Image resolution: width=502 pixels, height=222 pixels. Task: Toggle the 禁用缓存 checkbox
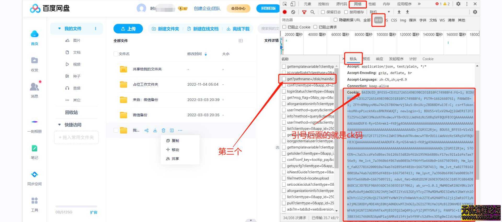[346, 12]
